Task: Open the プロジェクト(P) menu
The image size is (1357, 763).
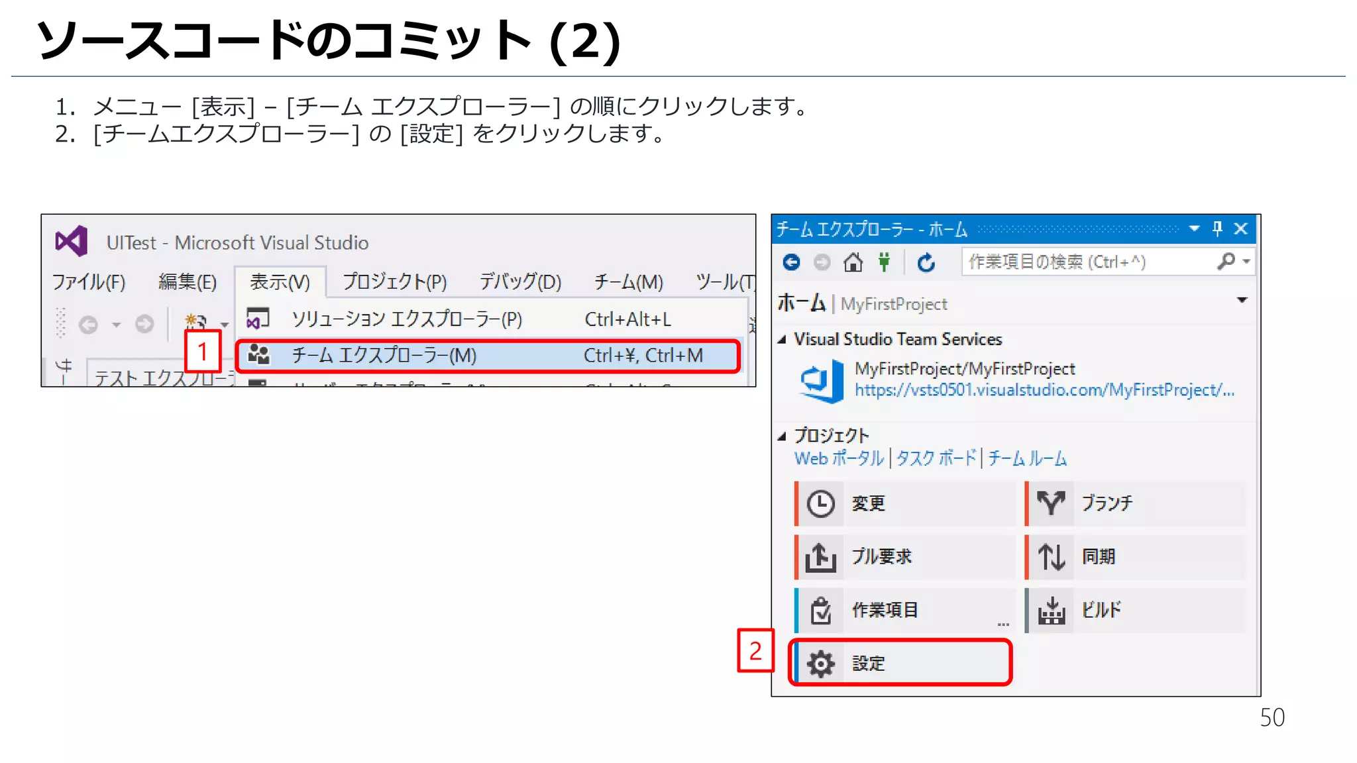Action: (x=395, y=282)
